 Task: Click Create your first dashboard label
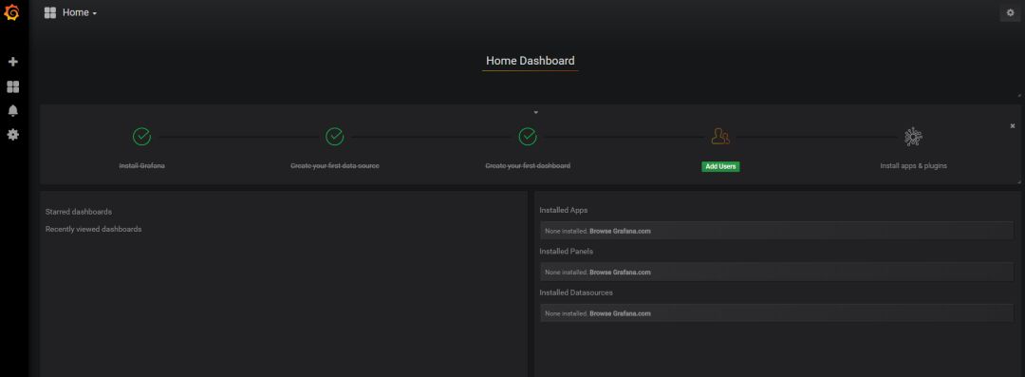528,166
